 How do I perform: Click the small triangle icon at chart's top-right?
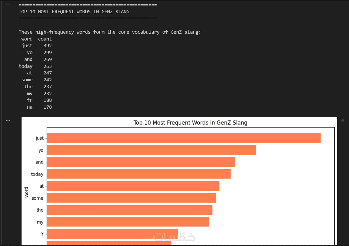tap(342, 120)
